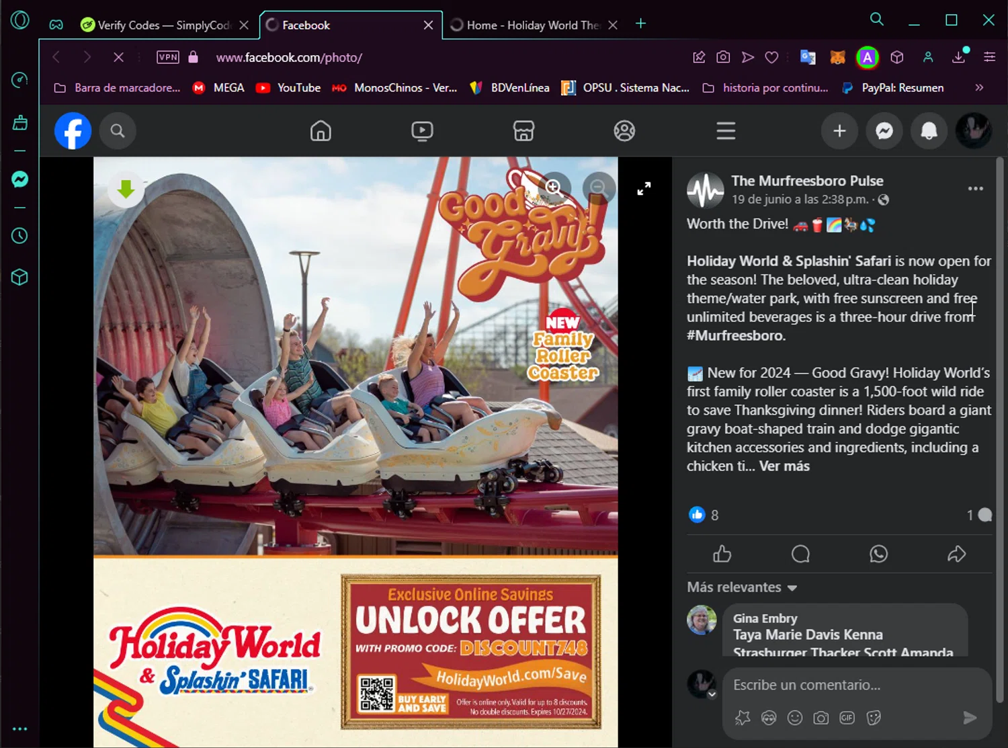The width and height of the screenshot is (1008, 748).
Task: Stop page loading X button
Action: (x=118, y=57)
